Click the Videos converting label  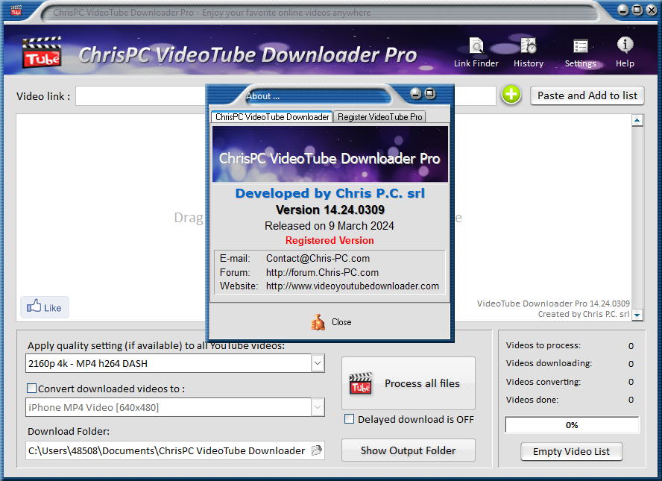[x=543, y=382]
